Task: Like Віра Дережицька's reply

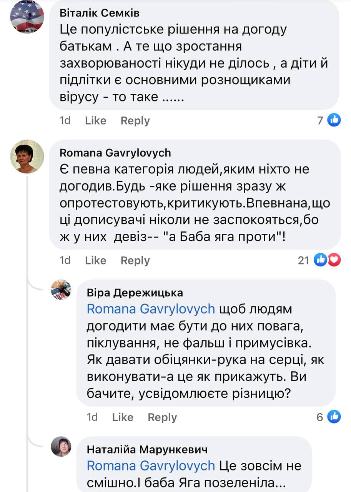Action: pyautogui.click(x=123, y=417)
